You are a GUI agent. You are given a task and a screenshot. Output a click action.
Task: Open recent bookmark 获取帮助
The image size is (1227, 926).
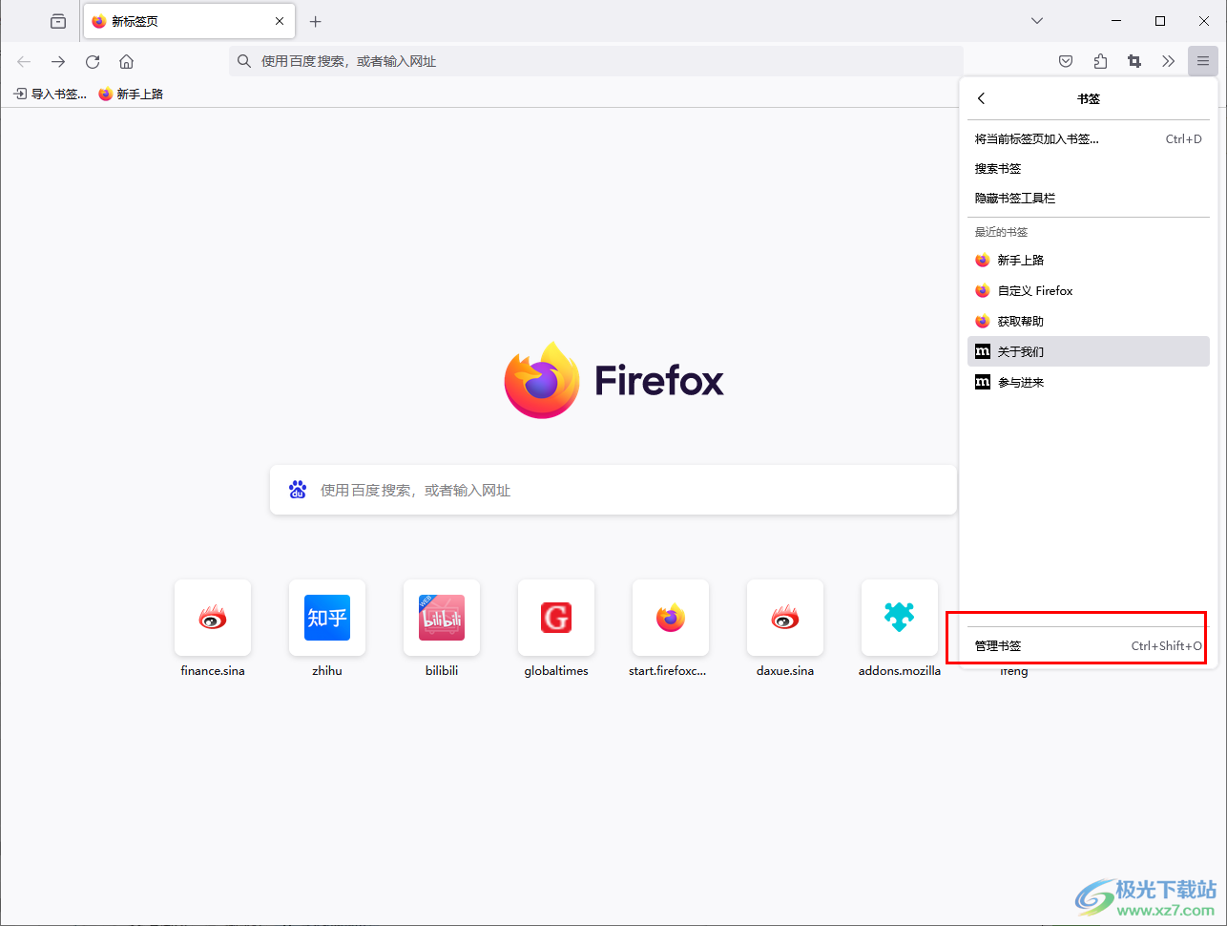click(1089, 321)
